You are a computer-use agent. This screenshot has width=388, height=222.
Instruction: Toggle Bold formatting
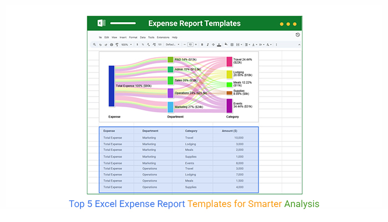pyautogui.click(x=202, y=45)
